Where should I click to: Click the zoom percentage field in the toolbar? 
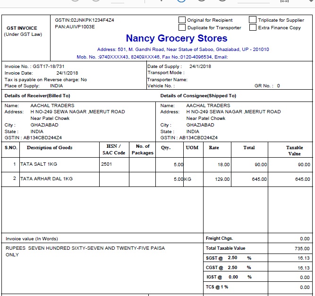click(x=253, y=1)
